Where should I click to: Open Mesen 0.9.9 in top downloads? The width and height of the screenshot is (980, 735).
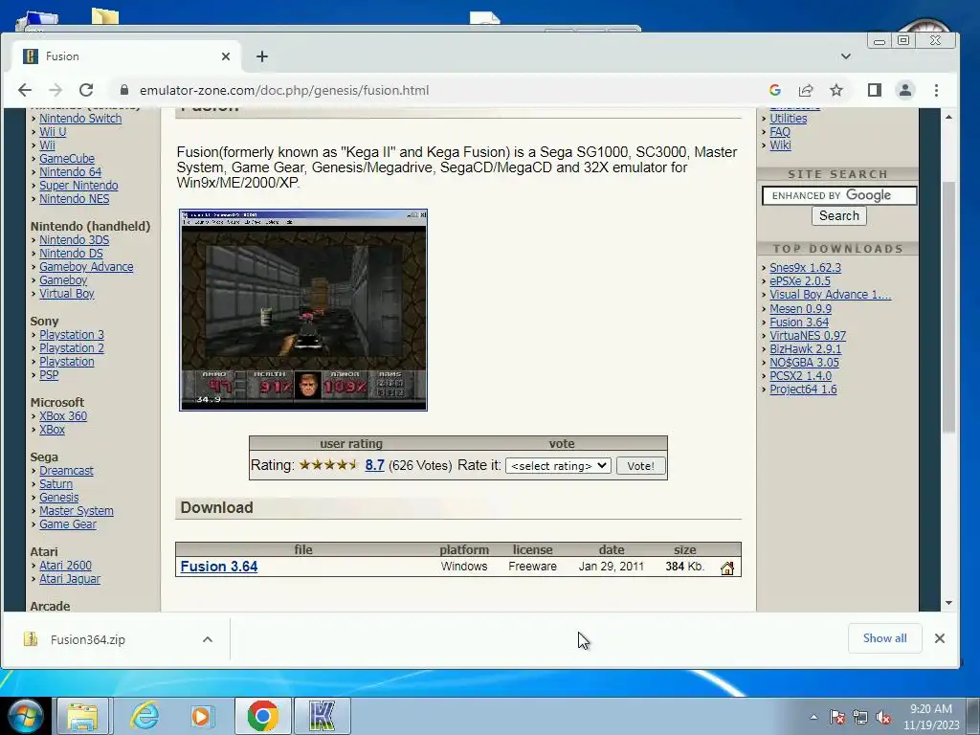pyautogui.click(x=801, y=309)
